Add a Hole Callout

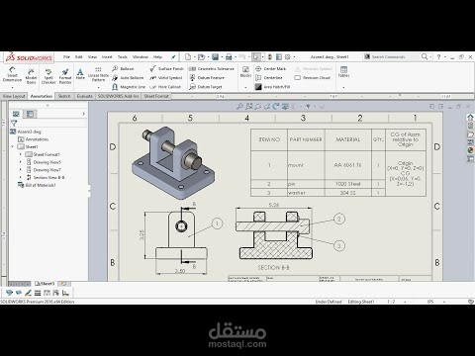165,87
